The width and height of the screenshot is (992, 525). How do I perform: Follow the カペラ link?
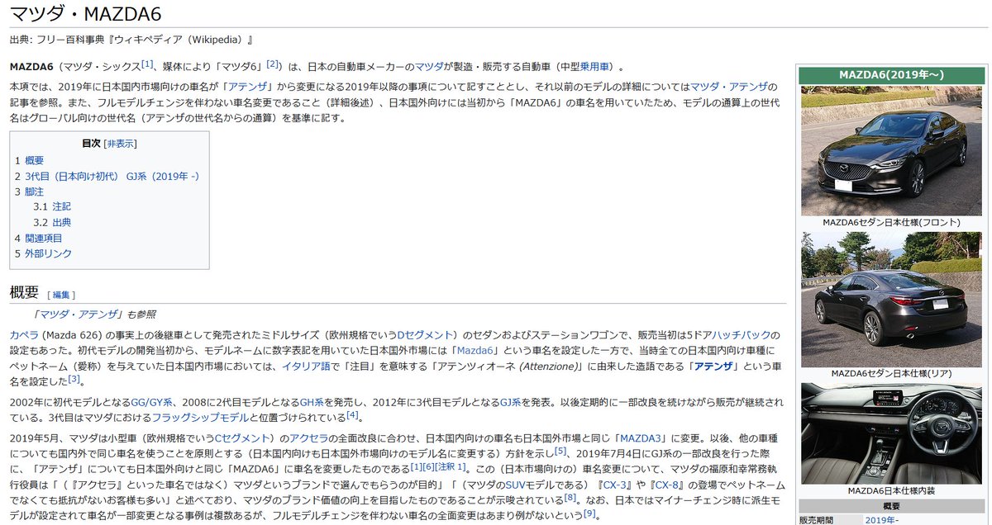point(23,334)
